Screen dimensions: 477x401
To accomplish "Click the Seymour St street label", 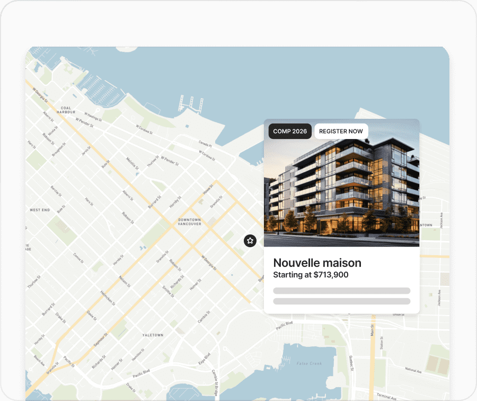I will 100,340.
